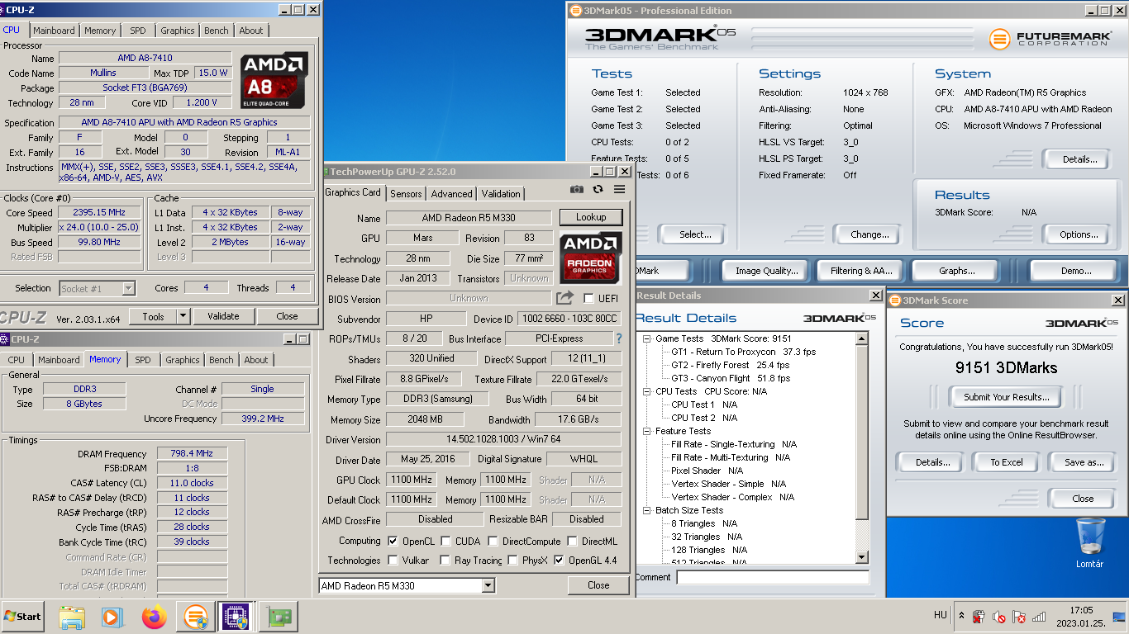Viewport: 1129px width, 634px height.
Task: Click the HU language indicator
Action: click(x=941, y=615)
